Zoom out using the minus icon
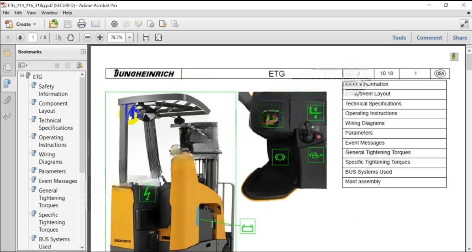This screenshot has height=252, width=472. (87, 37)
